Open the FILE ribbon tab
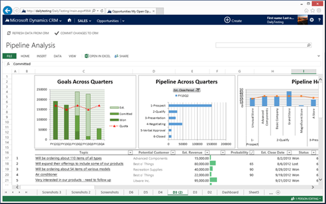Screen dimensions: 326x204 (9, 56)
